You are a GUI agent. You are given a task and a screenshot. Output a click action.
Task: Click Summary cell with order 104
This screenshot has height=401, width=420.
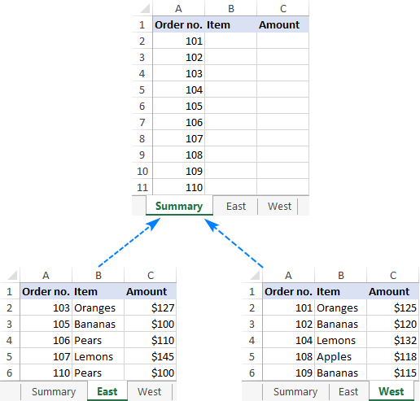(x=179, y=89)
